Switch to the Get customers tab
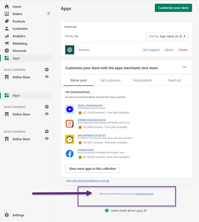Screen dimensions: 199x222 click(110, 80)
